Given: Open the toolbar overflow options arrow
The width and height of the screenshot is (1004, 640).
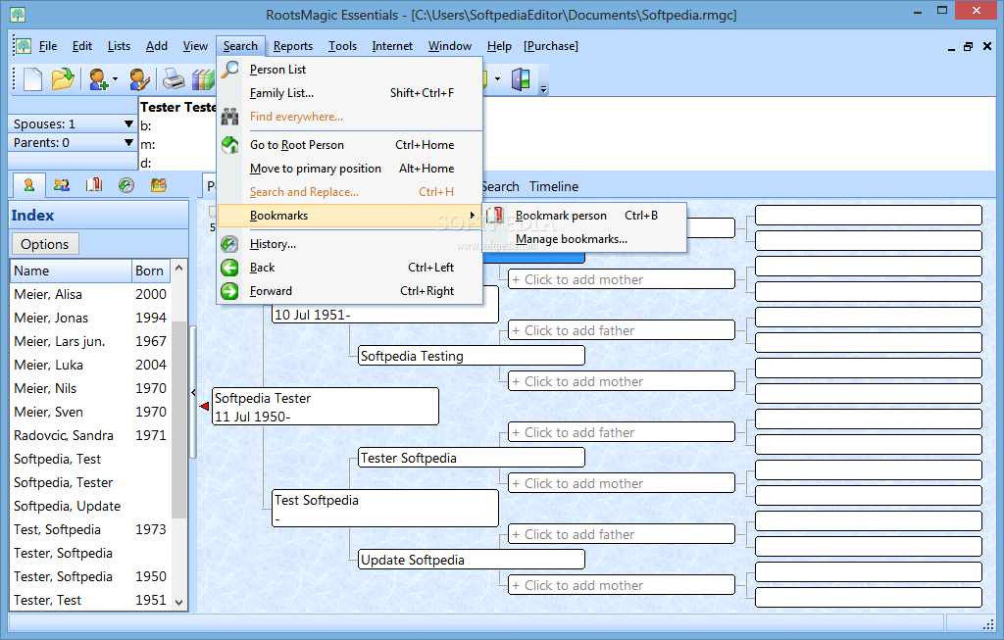Looking at the screenshot, I should click(x=543, y=89).
